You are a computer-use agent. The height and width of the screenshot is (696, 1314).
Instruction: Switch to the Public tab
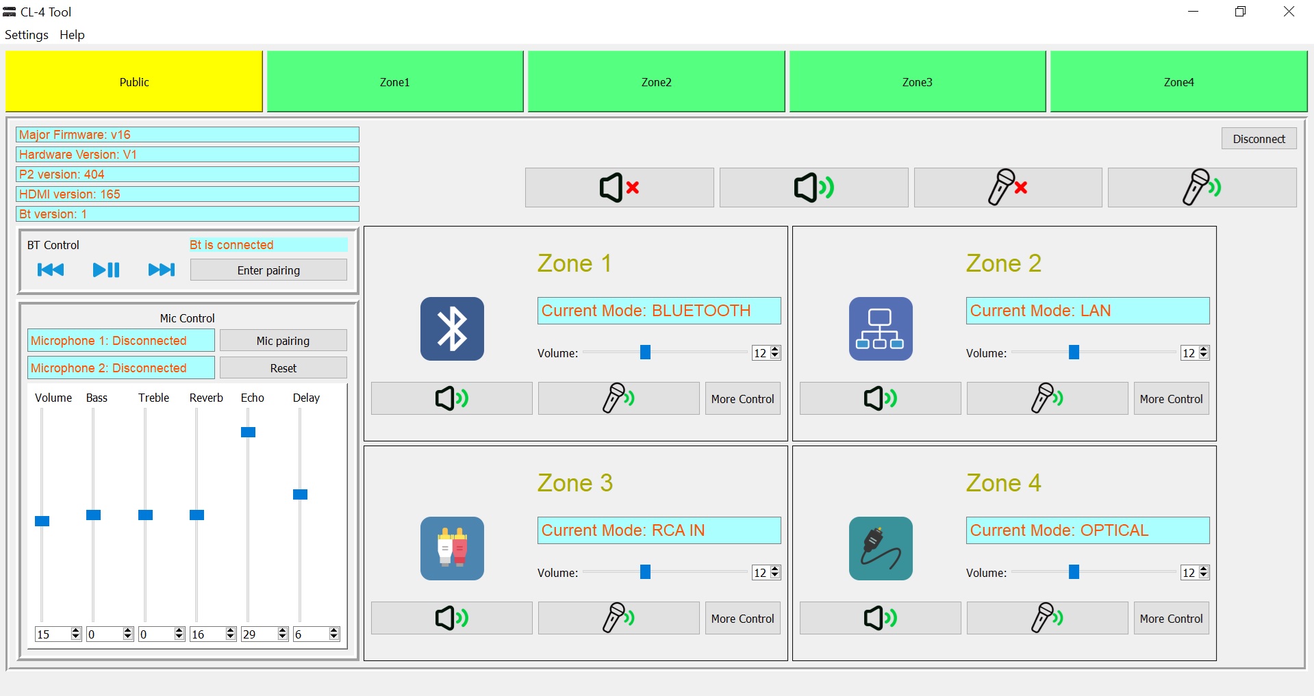134,81
